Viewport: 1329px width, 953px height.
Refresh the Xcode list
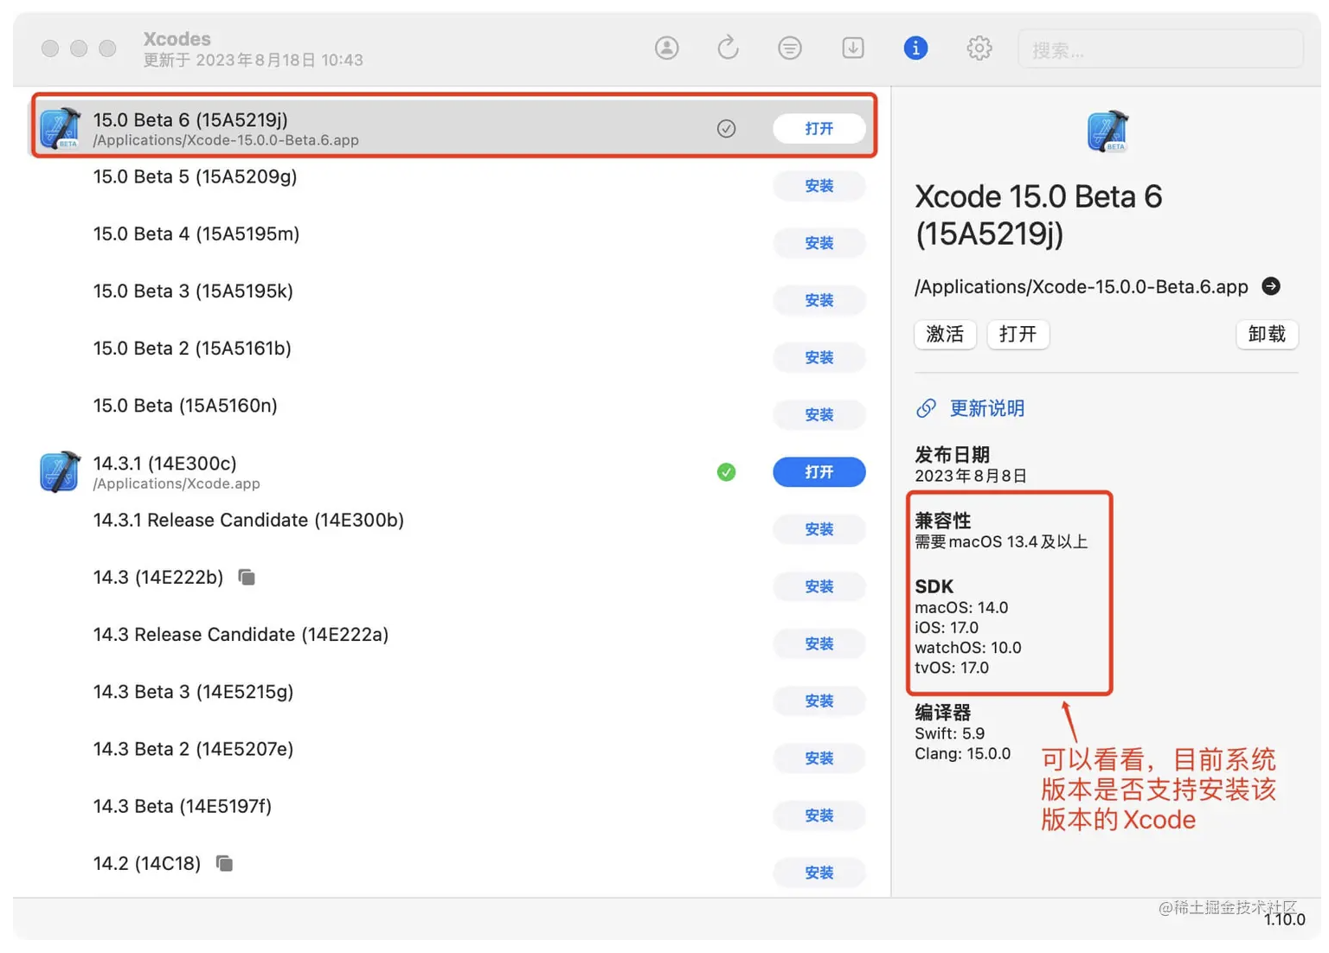[728, 48]
